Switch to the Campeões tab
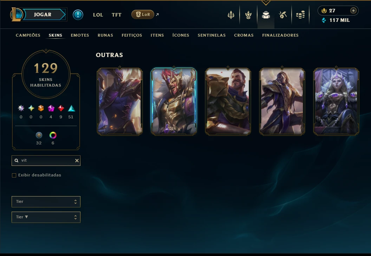The height and width of the screenshot is (256, 371). pyautogui.click(x=28, y=35)
